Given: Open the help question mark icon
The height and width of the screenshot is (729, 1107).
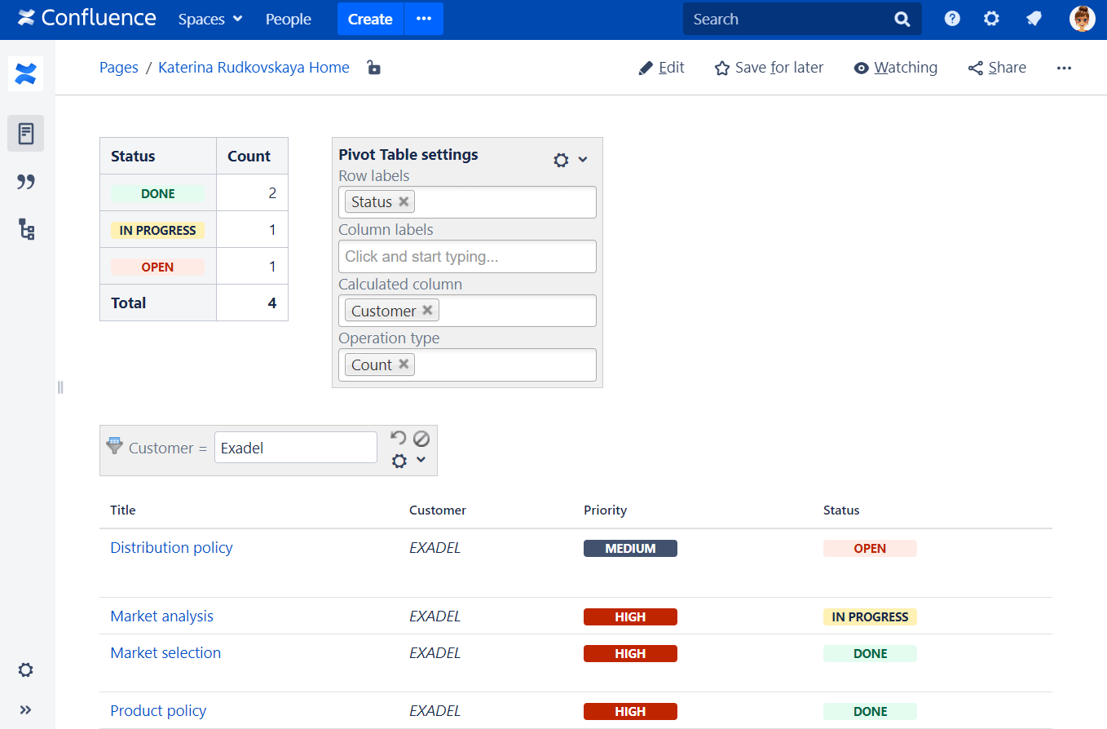Looking at the screenshot, I should point(952,19).
